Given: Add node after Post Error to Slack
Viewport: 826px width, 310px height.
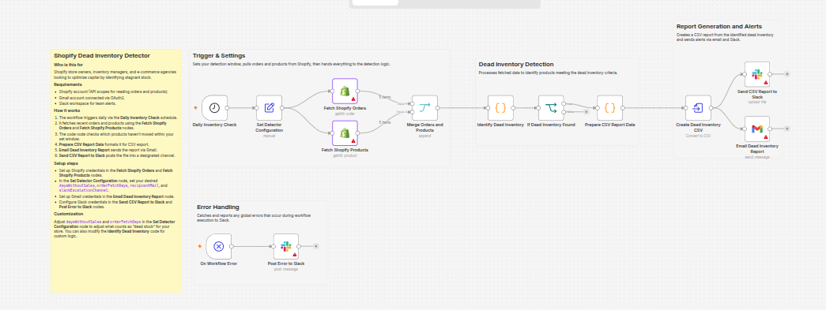Looking at the screenshot, I should 316,246.
